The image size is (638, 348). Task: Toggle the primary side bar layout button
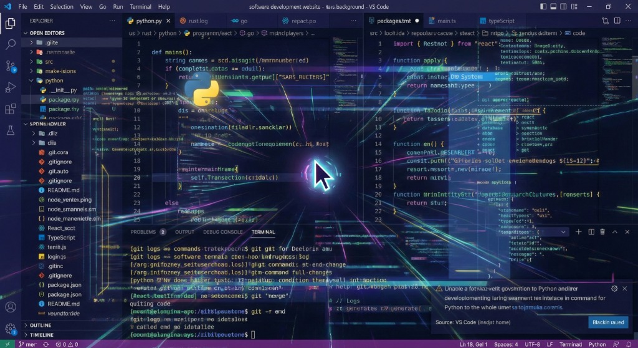pyautogui.click(x=543, y=6)
